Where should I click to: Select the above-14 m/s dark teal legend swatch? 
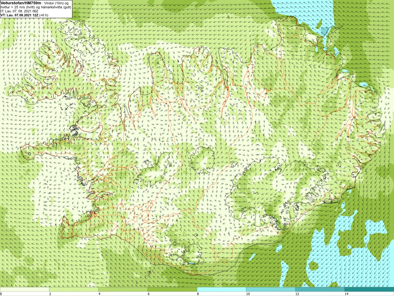click(369, 290)
